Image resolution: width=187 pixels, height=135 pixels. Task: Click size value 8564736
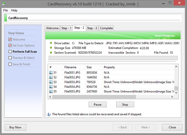(92, 87)
